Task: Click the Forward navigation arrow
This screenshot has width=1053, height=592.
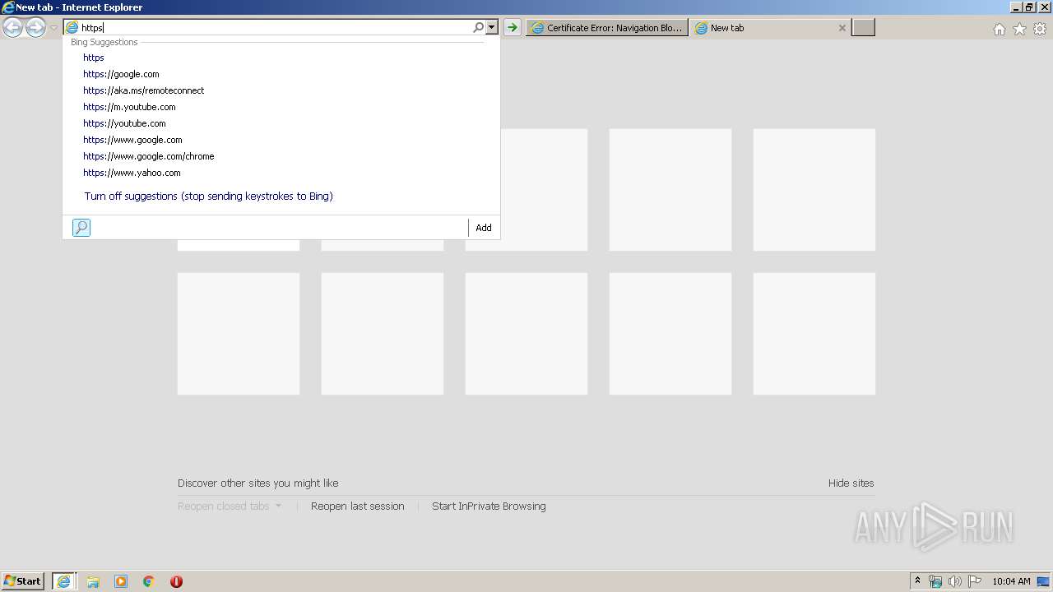Action: [x=35, y=28]
